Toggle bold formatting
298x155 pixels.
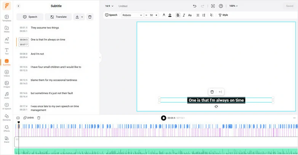point(178,15)
